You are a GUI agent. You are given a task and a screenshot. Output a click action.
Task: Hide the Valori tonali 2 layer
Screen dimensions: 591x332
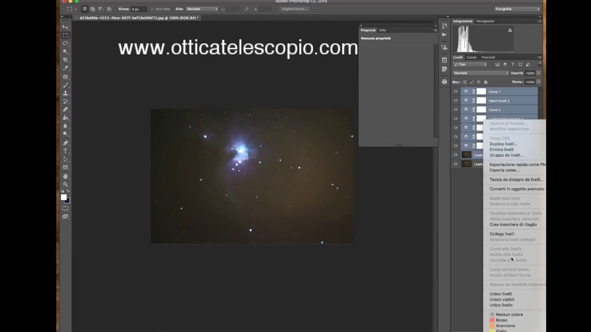pos(456,101)
